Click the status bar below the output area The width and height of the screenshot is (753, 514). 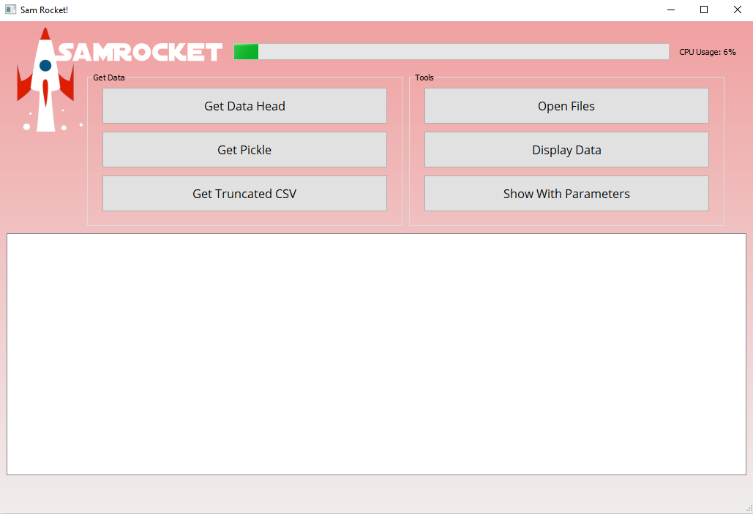[x=375, y=494]
